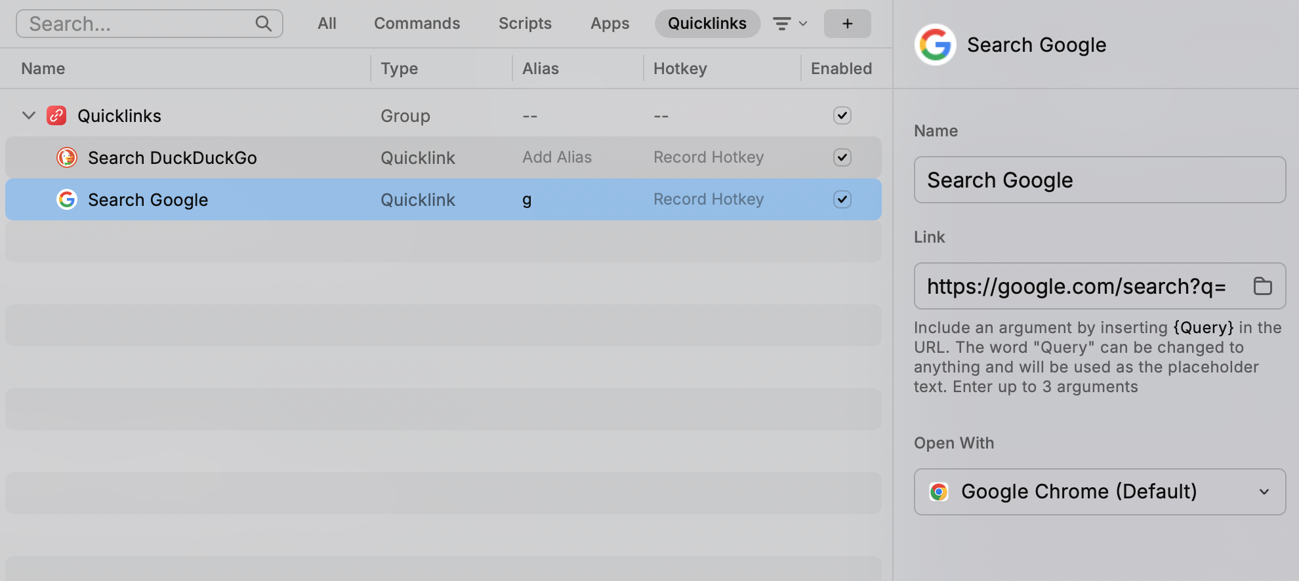This screenshot has width=1299, height=581.
Task: Toggle Enabled checkbox for Search Google
Action: tap(842, 199)
